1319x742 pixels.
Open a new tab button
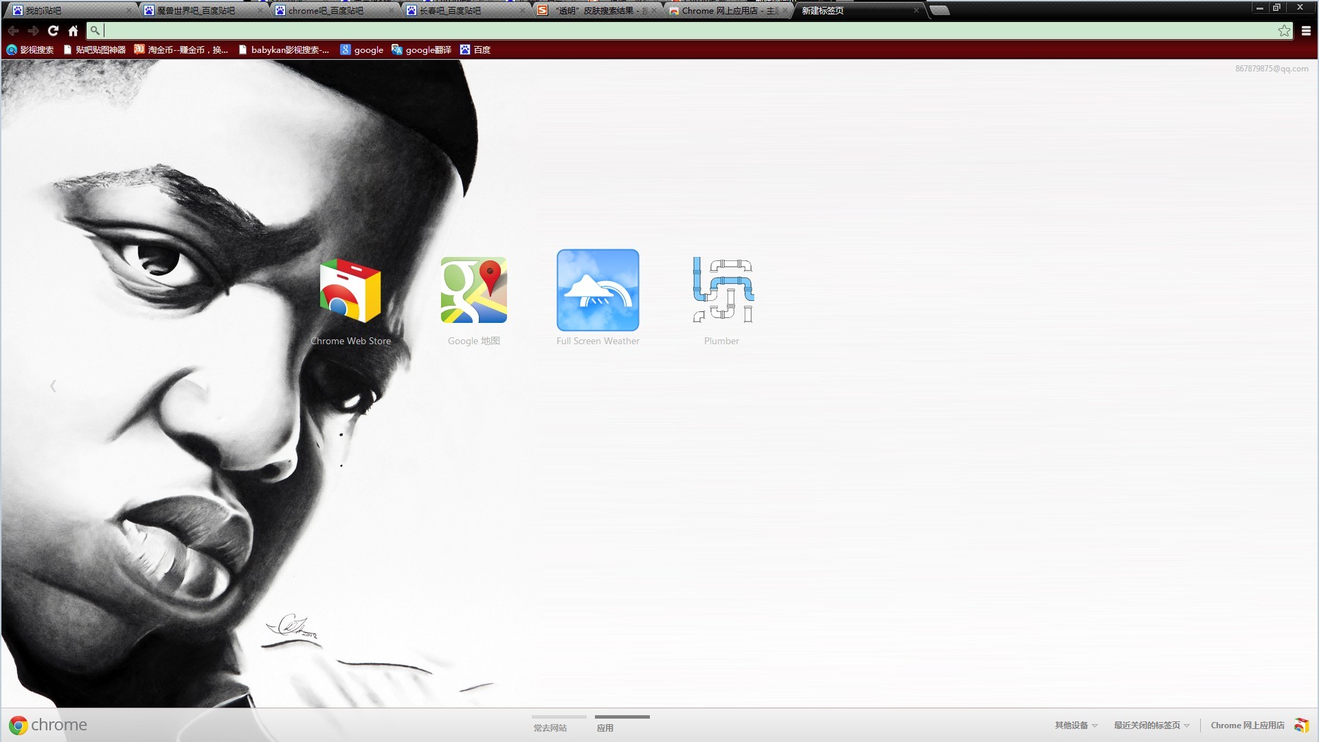pos(939,10)
